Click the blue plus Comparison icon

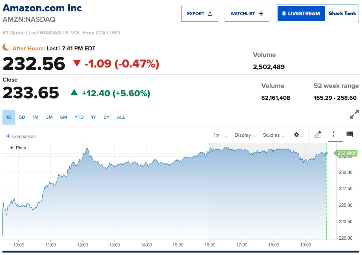pos(8,136)
